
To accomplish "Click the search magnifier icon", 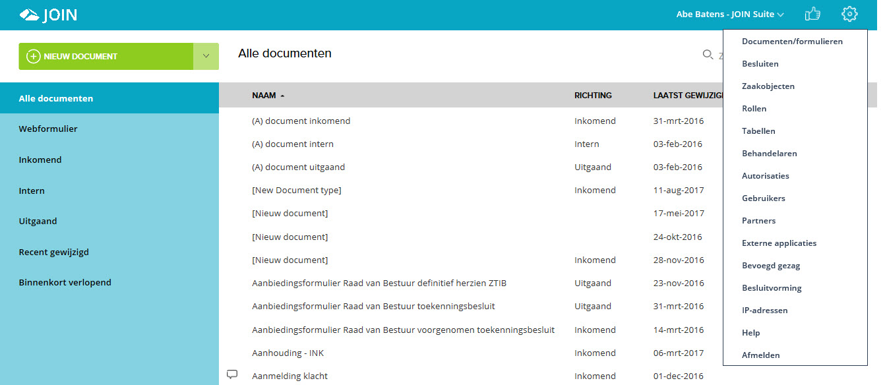I will [707, 55].
